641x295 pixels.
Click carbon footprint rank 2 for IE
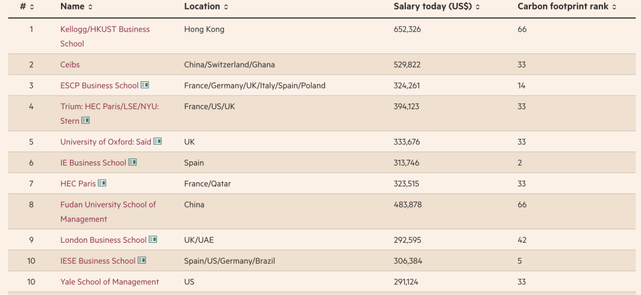tap(519, 163)
